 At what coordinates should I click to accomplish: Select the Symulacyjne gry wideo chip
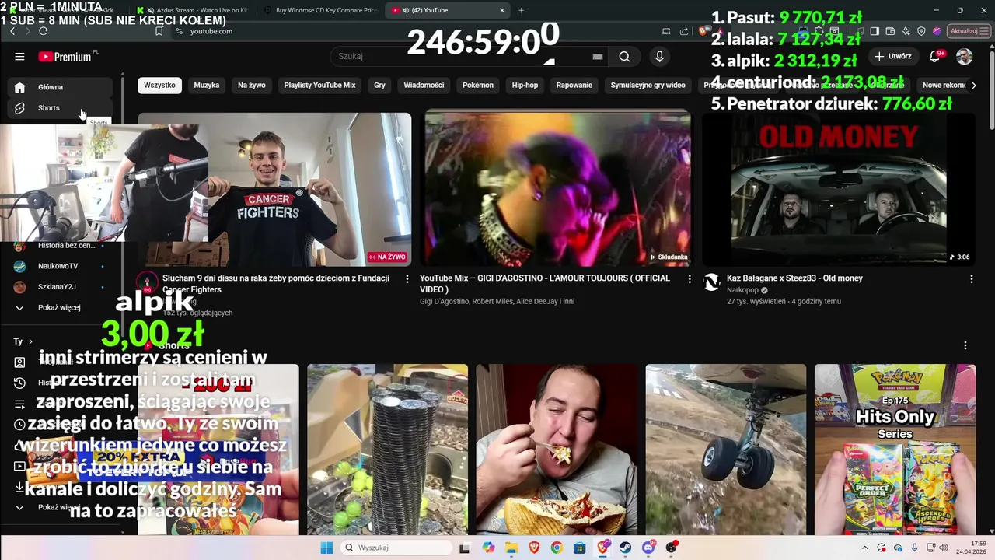click(x=648, y=85)
